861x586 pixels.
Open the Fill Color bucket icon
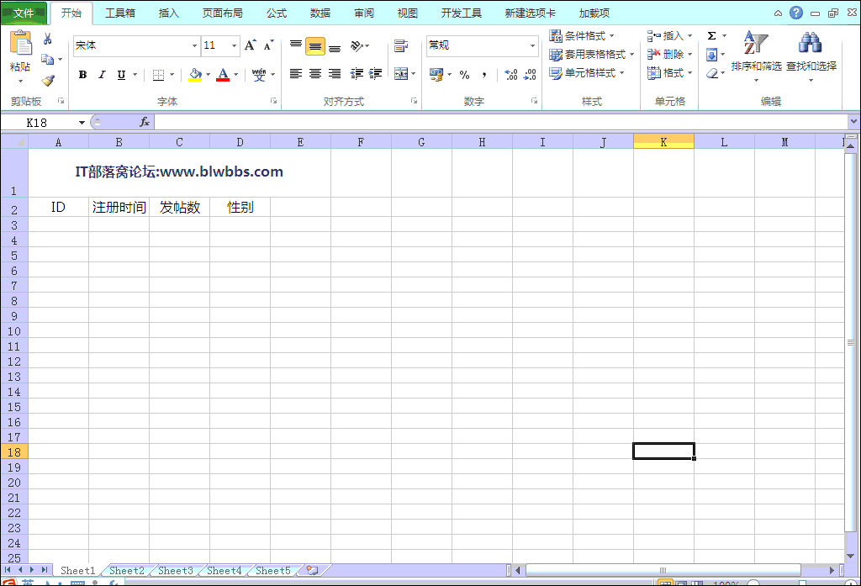tap(196, 74)
